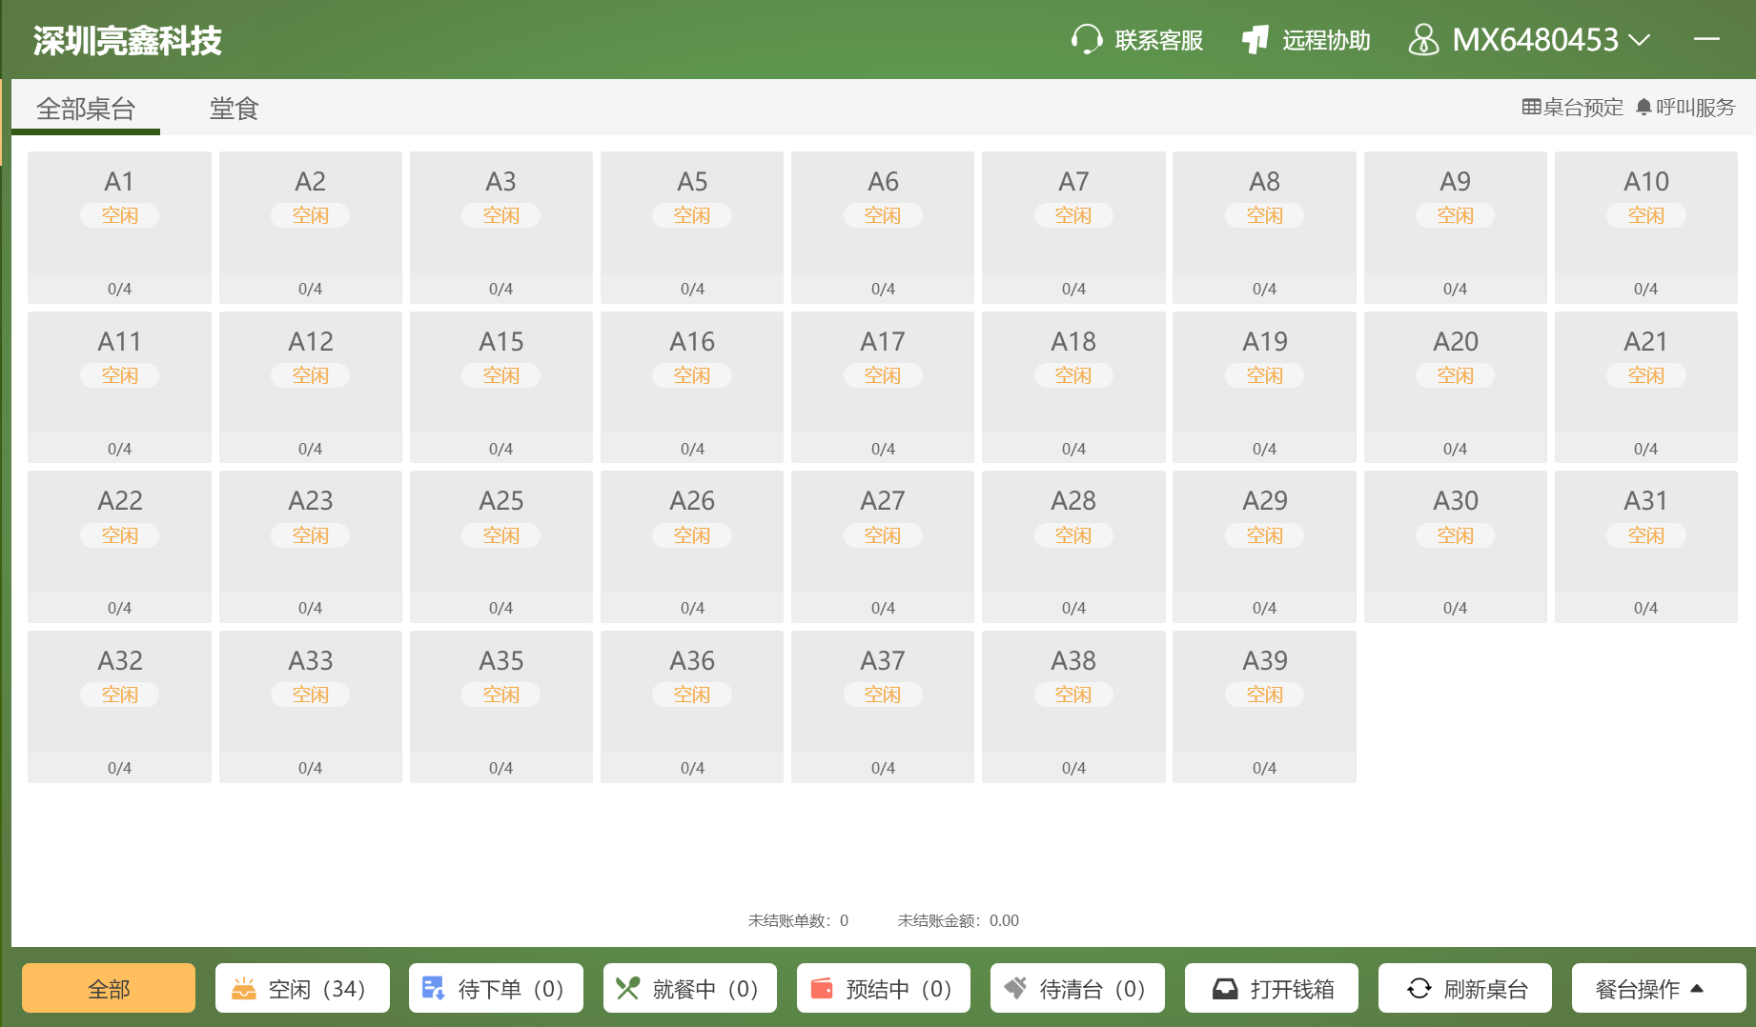Minimize the application window
The height and width of the screenshot is (1027, 1756).
click(x=1706, y=39)
